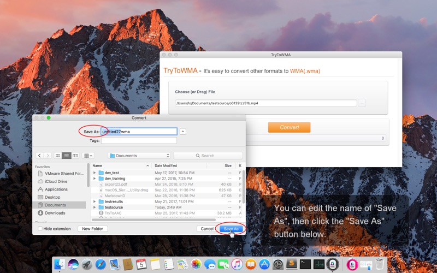Open Sublime Text from the dock
Screen dimensions: 437x273
pyautogui.click(x=292, y=264)
